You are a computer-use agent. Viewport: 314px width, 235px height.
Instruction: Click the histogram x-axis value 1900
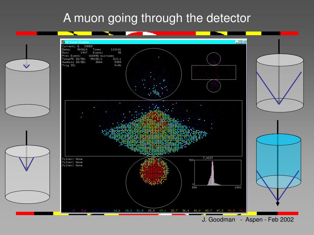pos(238,188)
